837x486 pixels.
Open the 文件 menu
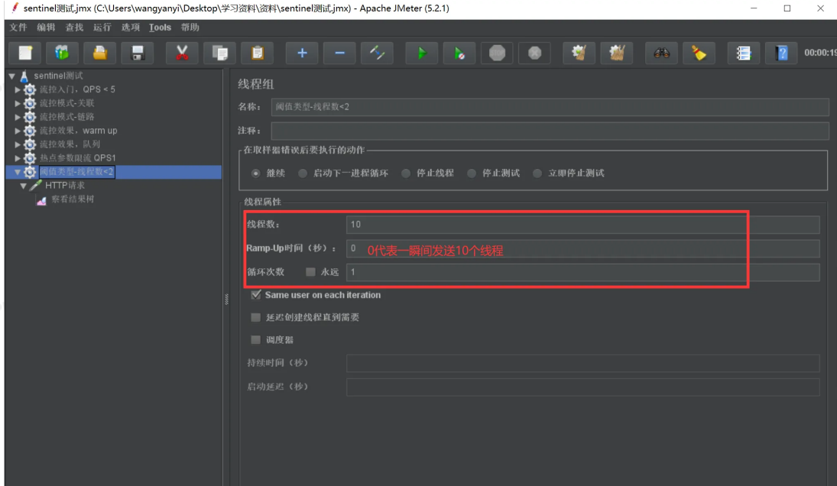[18, 28]
